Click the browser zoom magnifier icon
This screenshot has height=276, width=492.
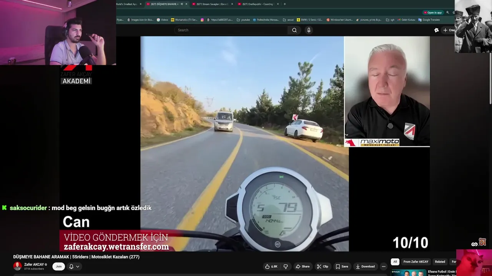[x=447, y=13]
